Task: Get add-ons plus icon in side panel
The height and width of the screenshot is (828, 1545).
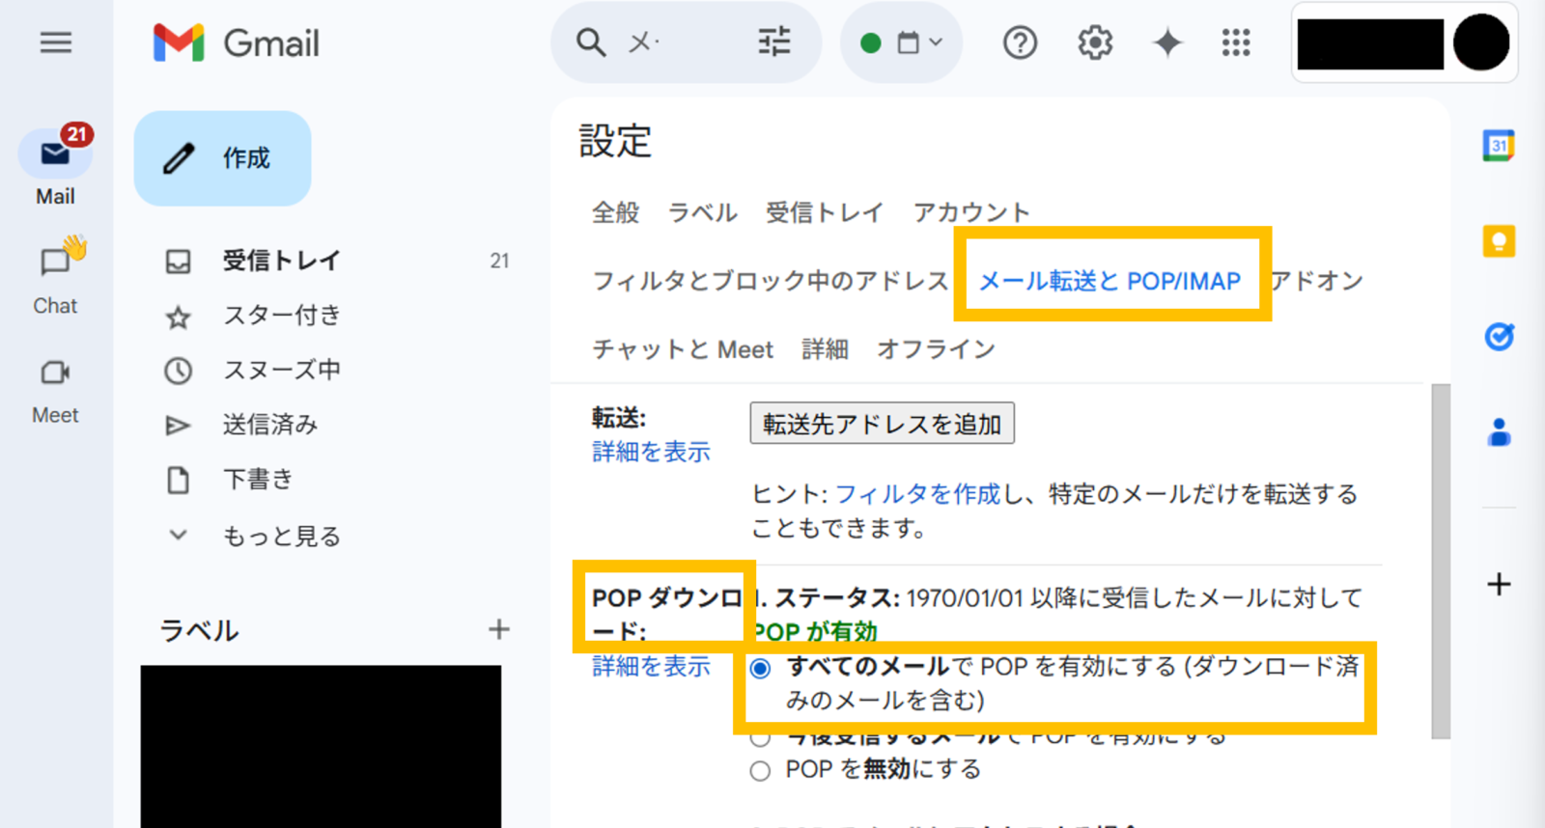Action: click(1499, 584)
